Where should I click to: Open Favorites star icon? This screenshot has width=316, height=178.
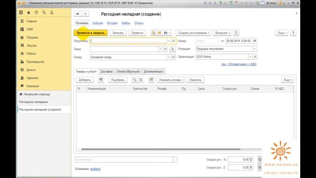[29, 12]
